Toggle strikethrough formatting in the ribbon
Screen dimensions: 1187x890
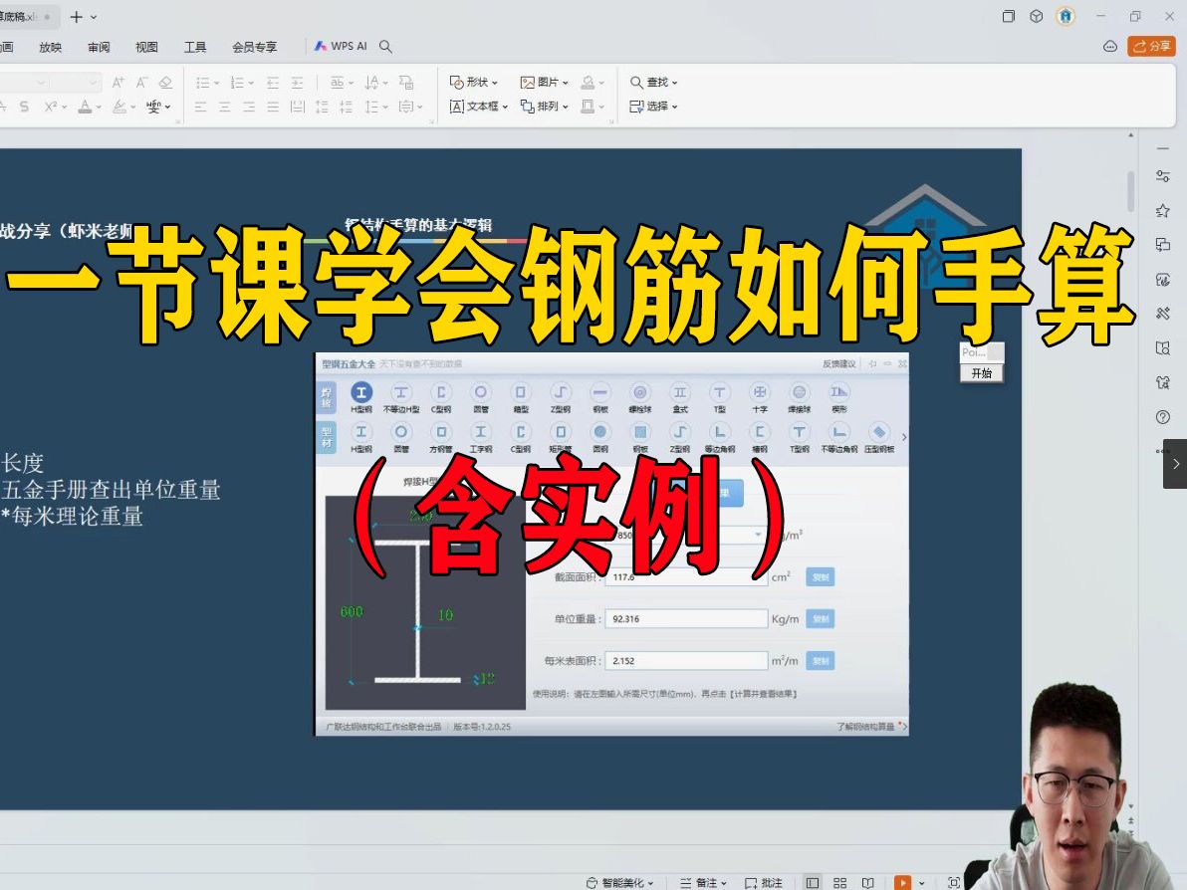(x=25, y=106)
